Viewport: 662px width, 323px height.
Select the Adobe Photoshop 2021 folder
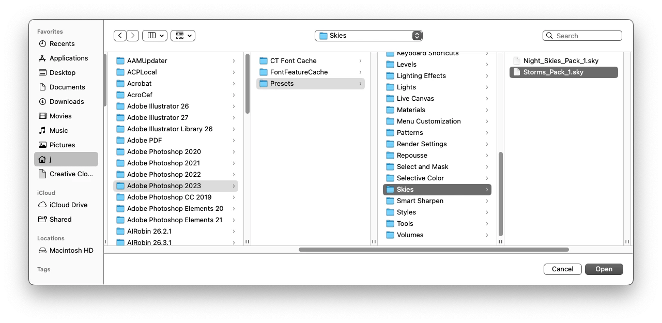(x=176, y=163)
